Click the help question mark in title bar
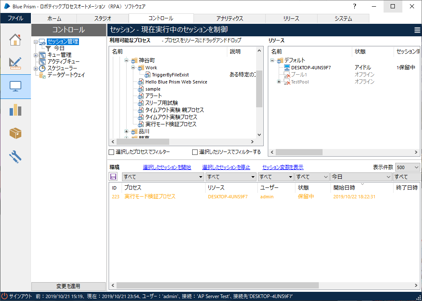The image size is (422, 301). click(355, 6)
